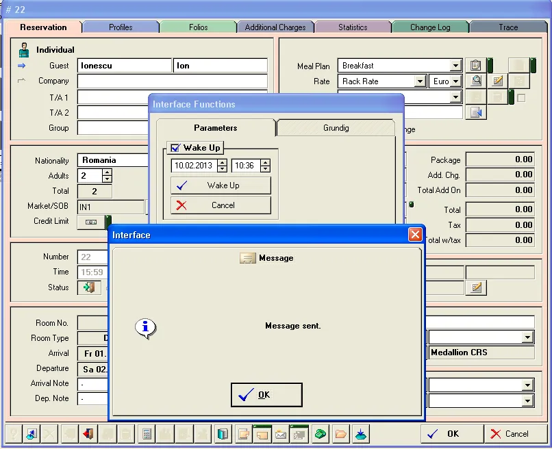552x449 pixels.
Task: Click the Package value 0.00
Action: (x=500, y=159)
